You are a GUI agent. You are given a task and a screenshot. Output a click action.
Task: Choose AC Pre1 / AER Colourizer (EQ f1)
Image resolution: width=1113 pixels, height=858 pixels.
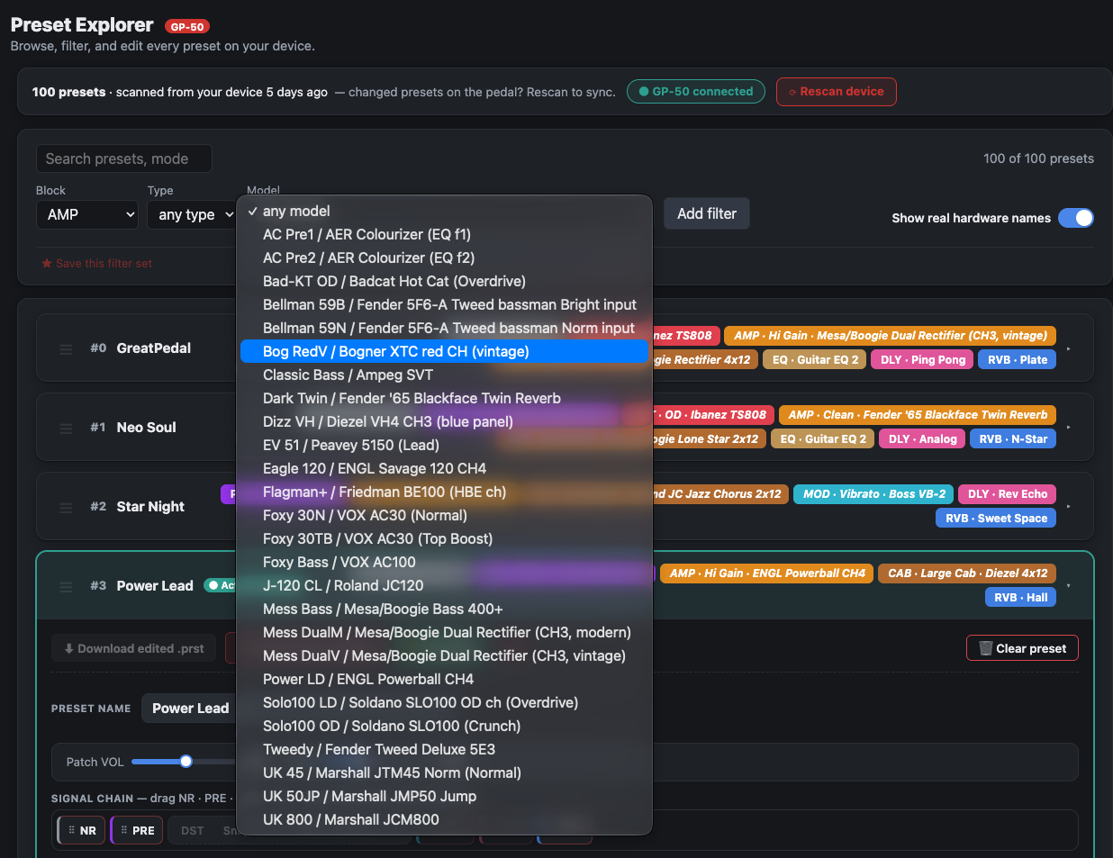tap(444, 234)
